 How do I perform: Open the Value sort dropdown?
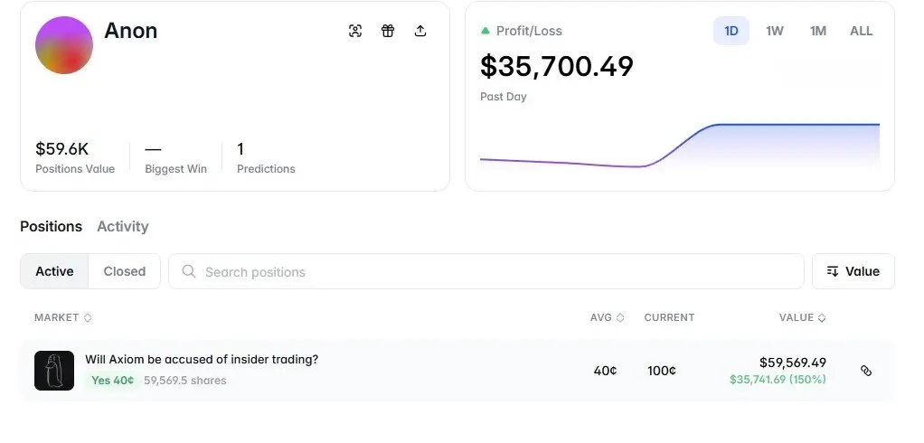pyautogui.click(x=853, y=271)
